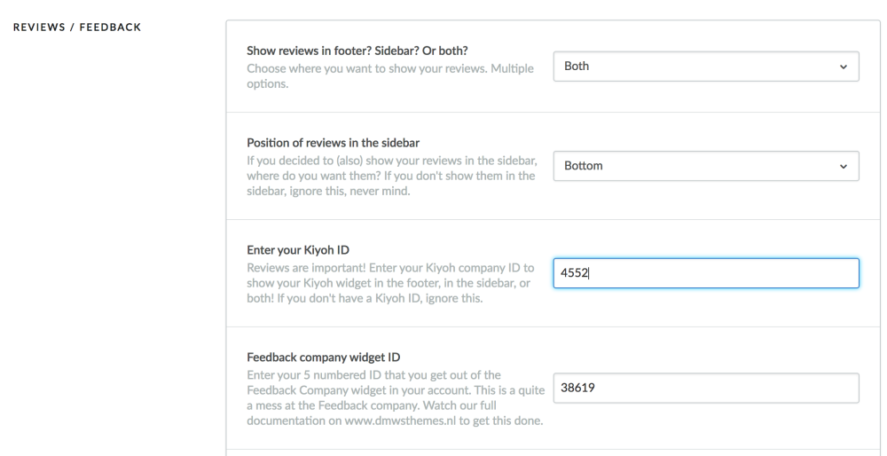Image resolution: width=887 pixels, height=456 pixels.
Task: Click the chevron arrow on the Bottom dropdown
Action: 843,166
